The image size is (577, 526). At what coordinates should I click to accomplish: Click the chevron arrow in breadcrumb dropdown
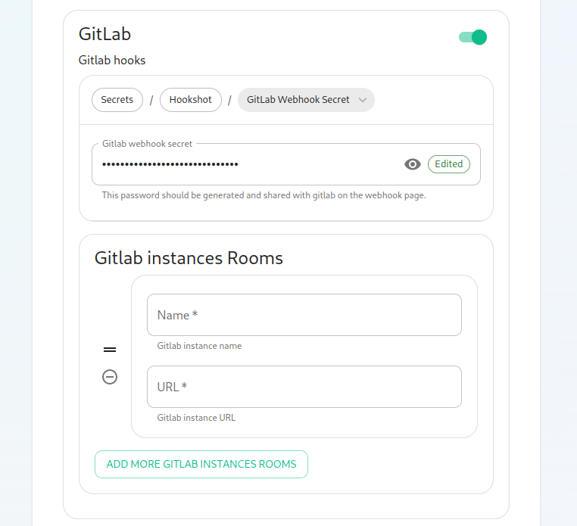click(x=363, y=100)
